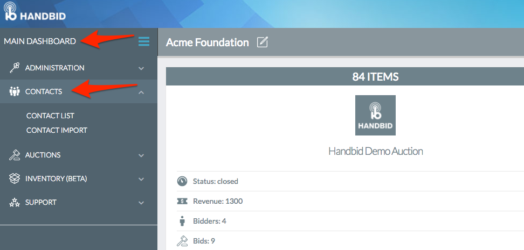This screenshot has width=524, height=250.
Task: Click the status gauge icon
Action: tap(182, 181)
